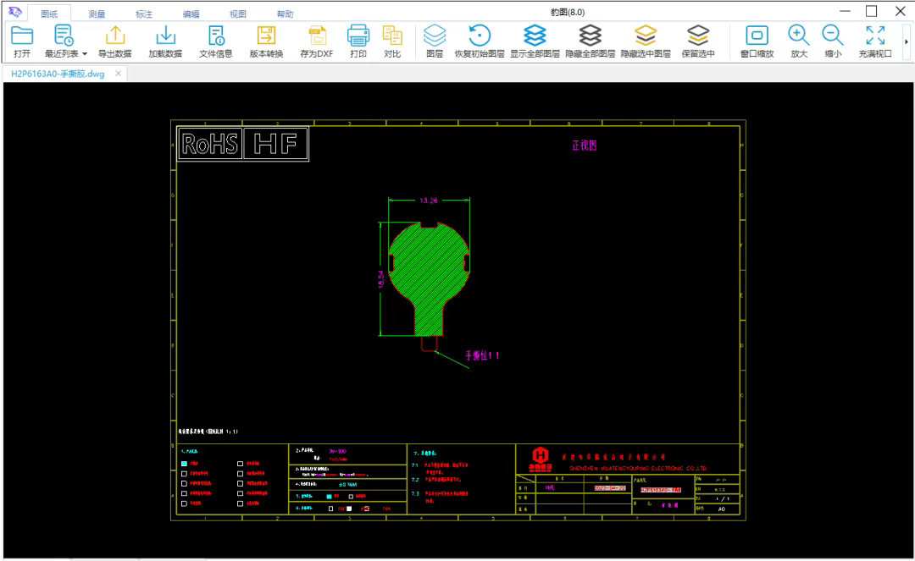Expand the toolbar overflow arrow
Image resolution: width=915 pixels, height=561 pixels.
point(907,42)
